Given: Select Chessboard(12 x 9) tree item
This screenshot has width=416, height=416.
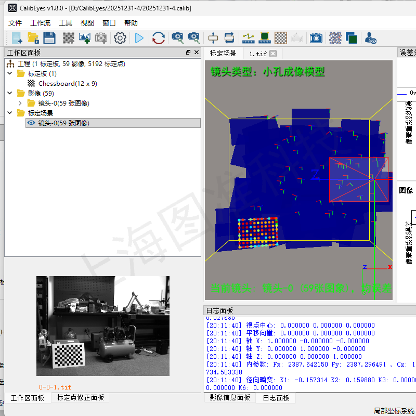Looking at the screenshot, I should pos(67,83).
